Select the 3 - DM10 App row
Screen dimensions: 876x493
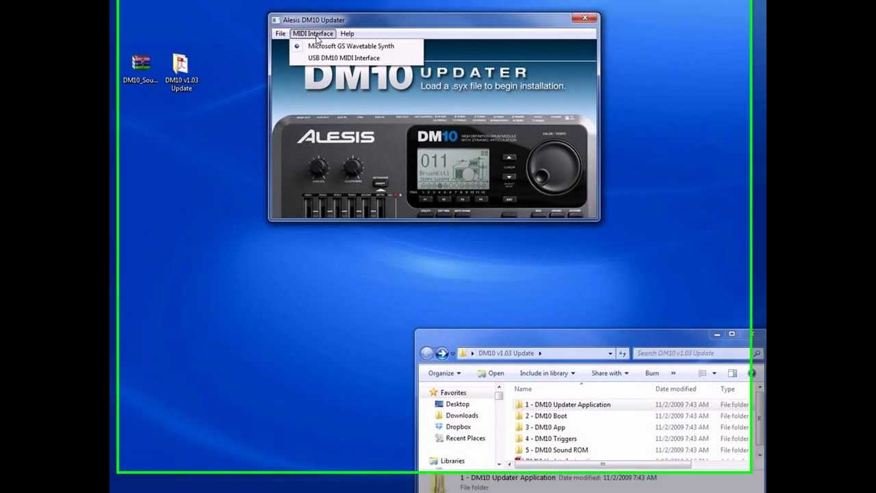click(632, 427)
